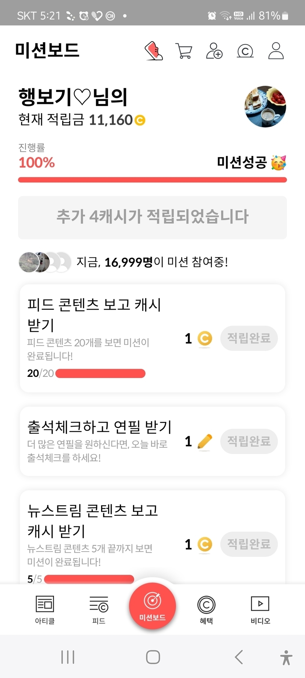
Task: Open the cash coin icon in header
Action: (245, 51)
